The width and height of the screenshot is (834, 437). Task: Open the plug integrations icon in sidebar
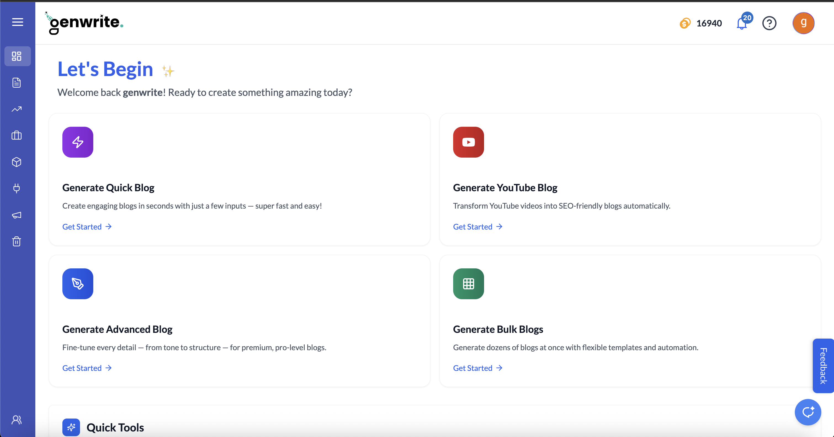pos(17,188)
